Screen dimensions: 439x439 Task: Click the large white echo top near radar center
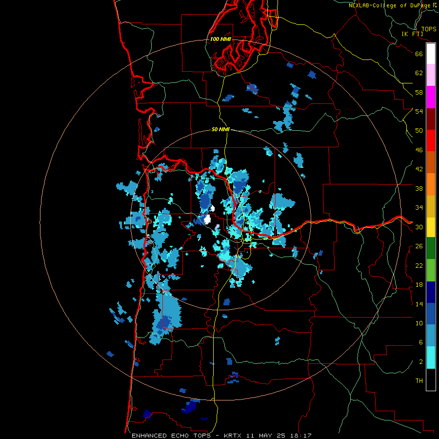[x=207, y=219]
